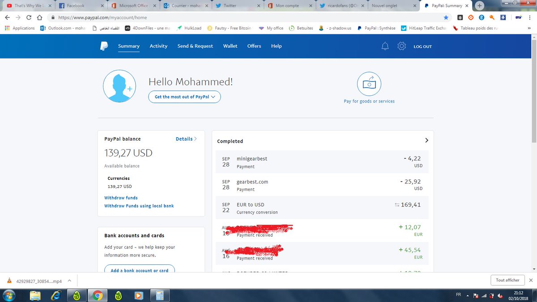Click the address bar URL field
This screenshot has height=302, width=537.
246,17
